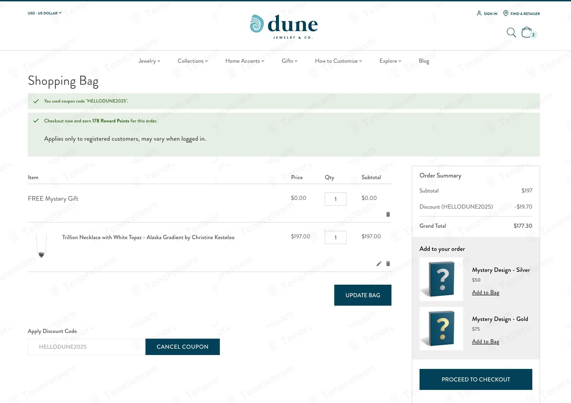Click the 'Applies only to registered customers' note
Image resolution: width=571 pixels, height=403 pixels.
point(125,139)
